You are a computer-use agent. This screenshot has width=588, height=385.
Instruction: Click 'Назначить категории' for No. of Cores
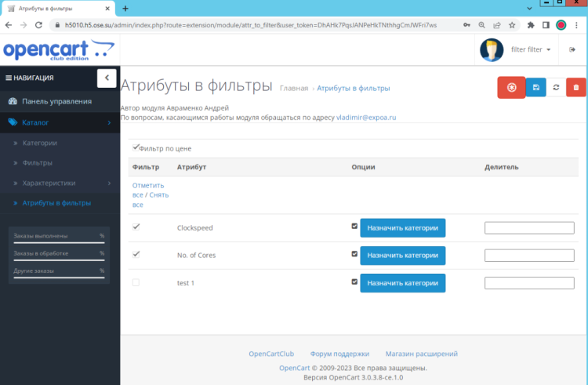click(402, 256)
